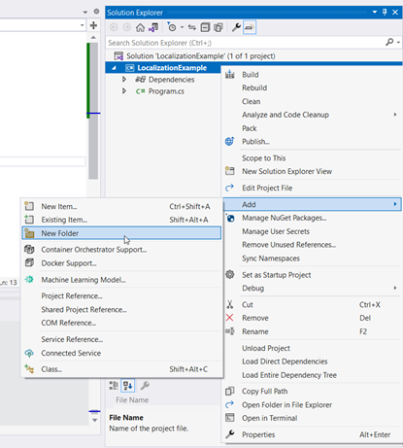This screenshot has width=403, height=448.
Task: Select the Dependencies item
Action: (x=171, y=80)
